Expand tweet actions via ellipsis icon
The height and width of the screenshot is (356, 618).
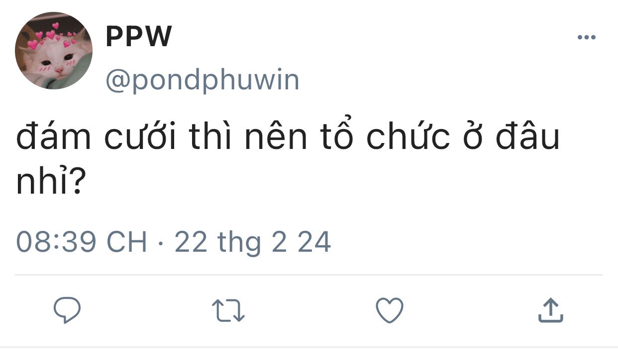click(x=586, y=37)
